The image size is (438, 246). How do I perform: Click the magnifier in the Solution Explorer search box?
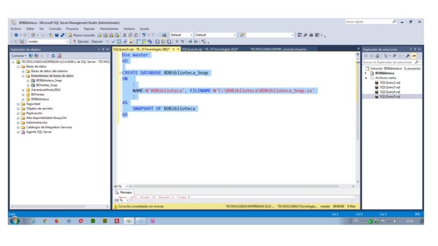click(417, 62)
